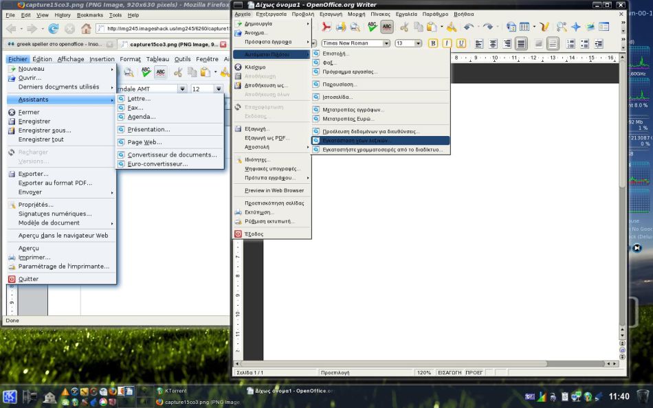
Task: Switch to the 'greek speller' Firefox tab
Action: [60, 44]
